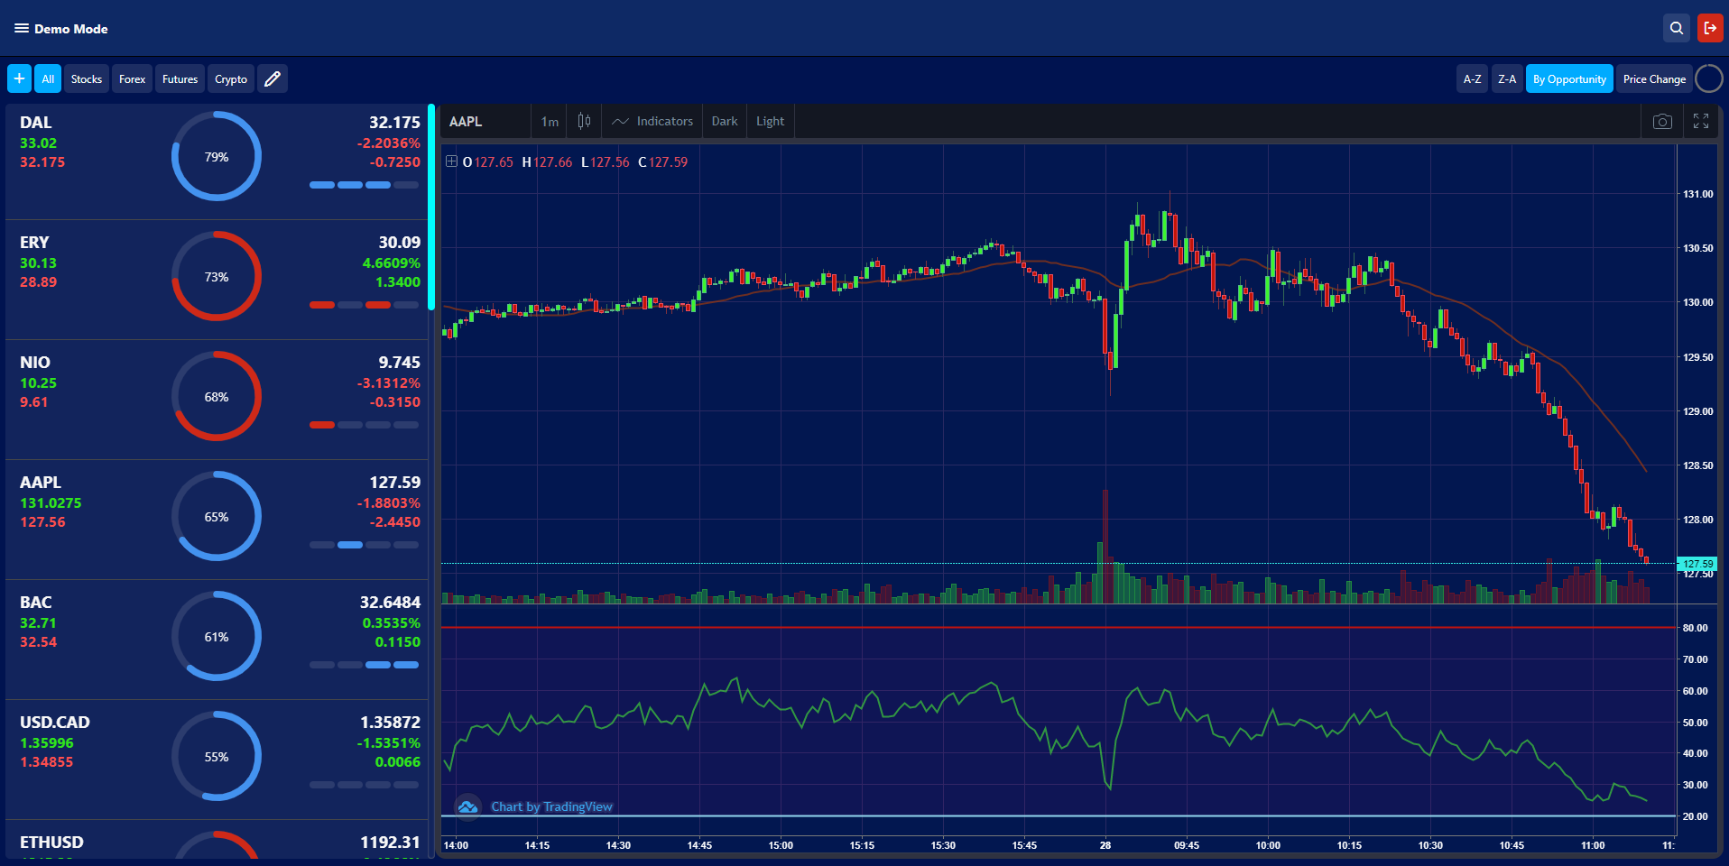1729x866 pixels.
Task: Filter watchlist by Futures
Action: tap(180, 78)
